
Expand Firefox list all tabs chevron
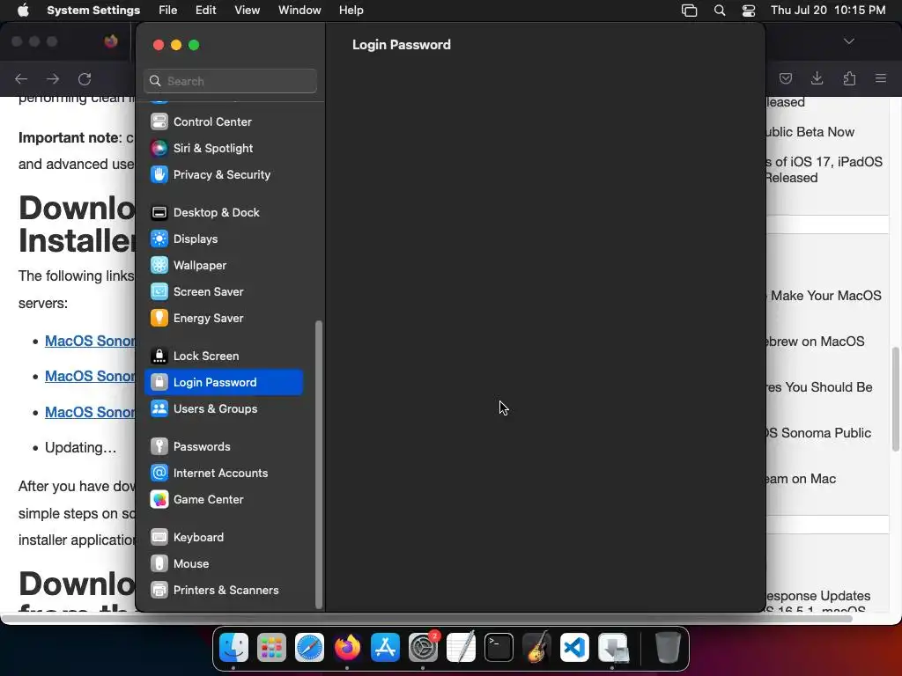849,41
